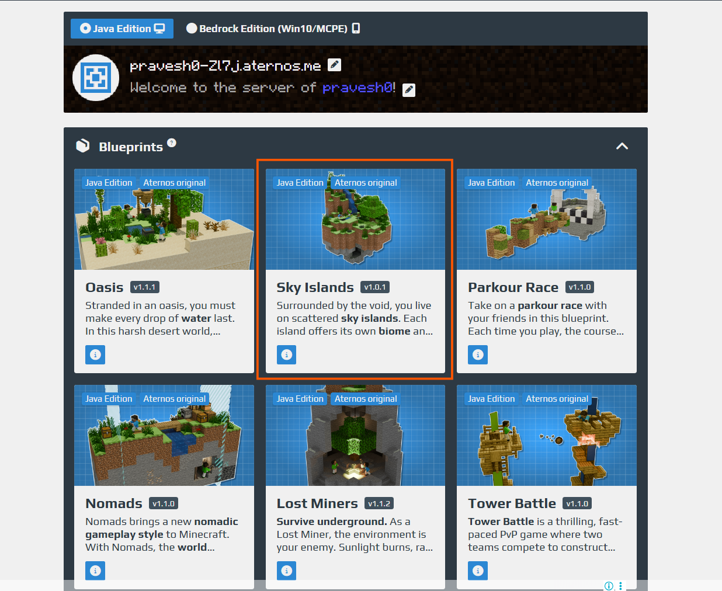The height and width of the screenshot is (591, 722).
Task: Click the Tower Battle v1.1.0 version badge
Action: pyautogui.click(x=578, y=503)
